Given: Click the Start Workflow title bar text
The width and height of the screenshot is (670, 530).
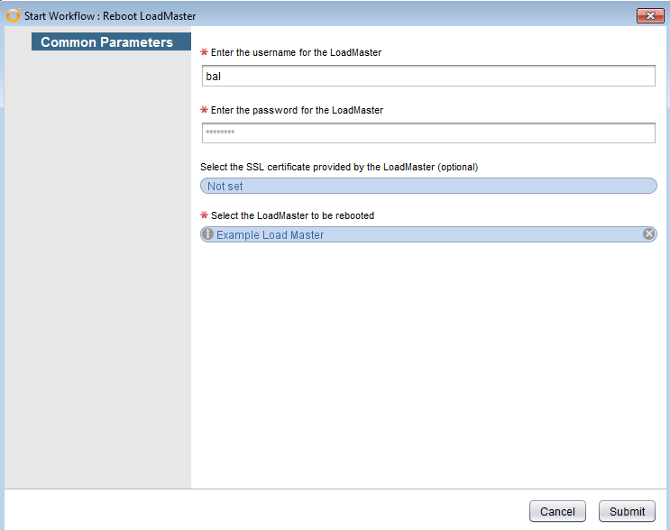Looking at the screenshot, I should (110, 16).
